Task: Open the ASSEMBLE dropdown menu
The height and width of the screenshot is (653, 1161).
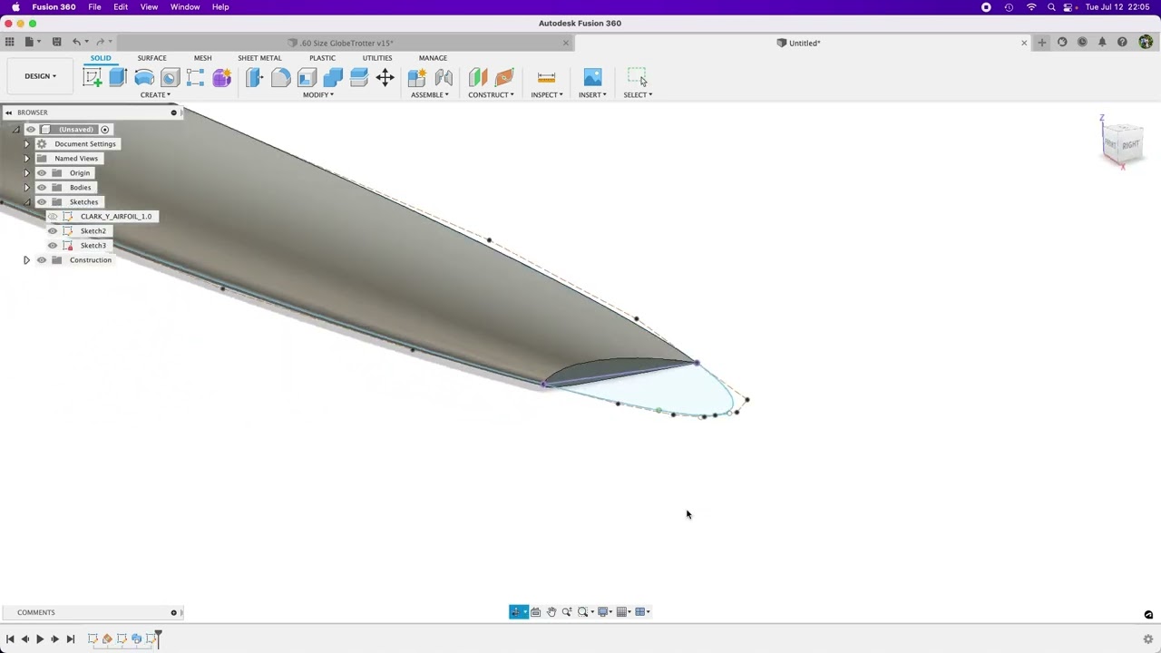Action: [x=430, y=95]
